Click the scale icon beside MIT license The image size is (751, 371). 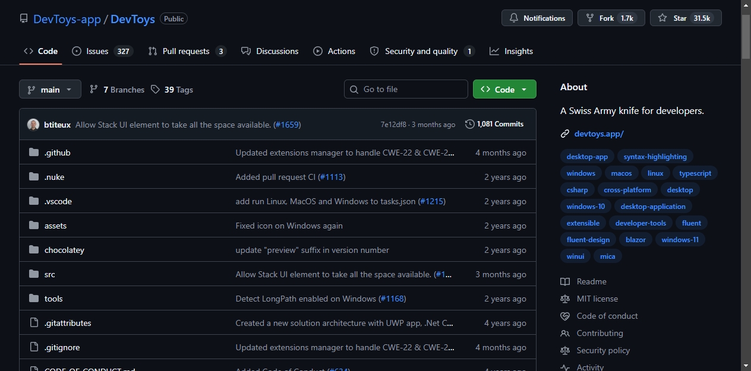point(565,299)
